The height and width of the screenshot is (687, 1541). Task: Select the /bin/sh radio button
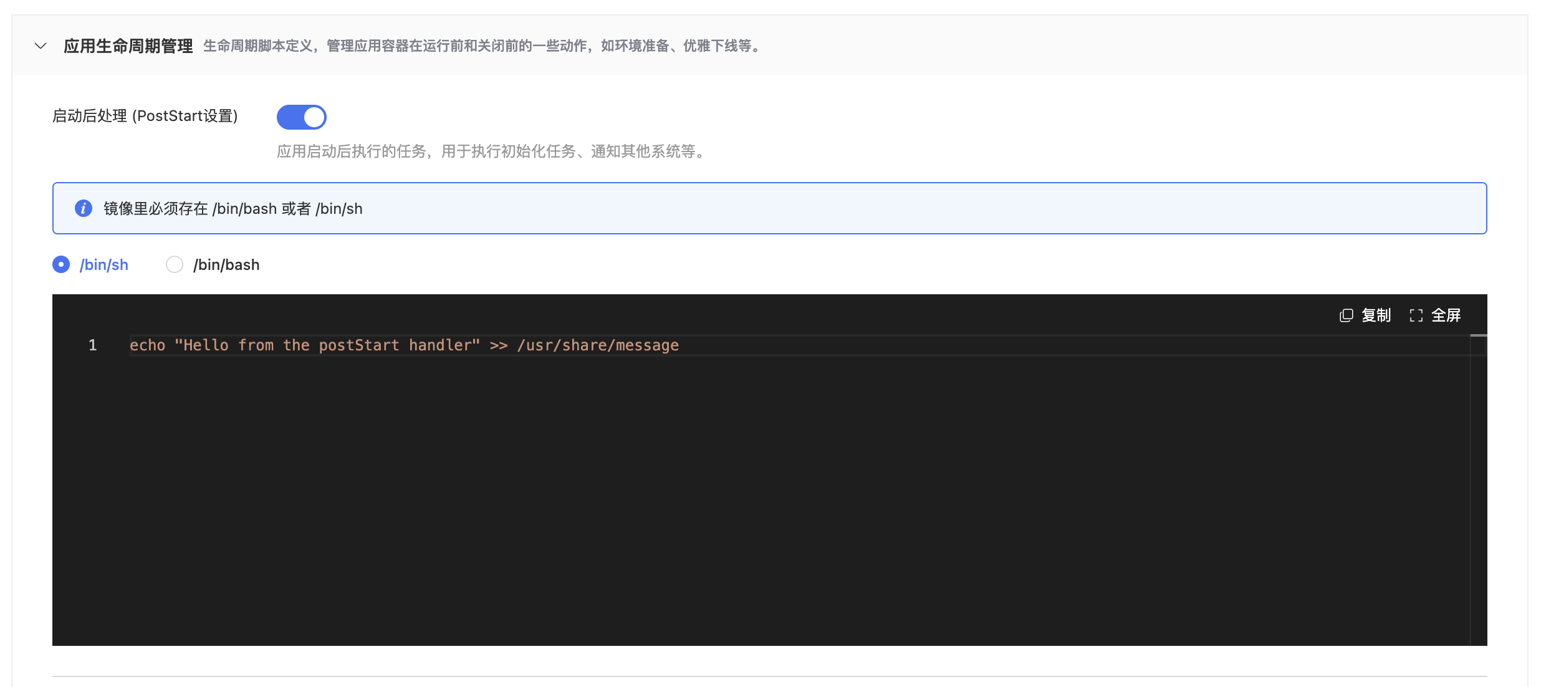point(61,264)
